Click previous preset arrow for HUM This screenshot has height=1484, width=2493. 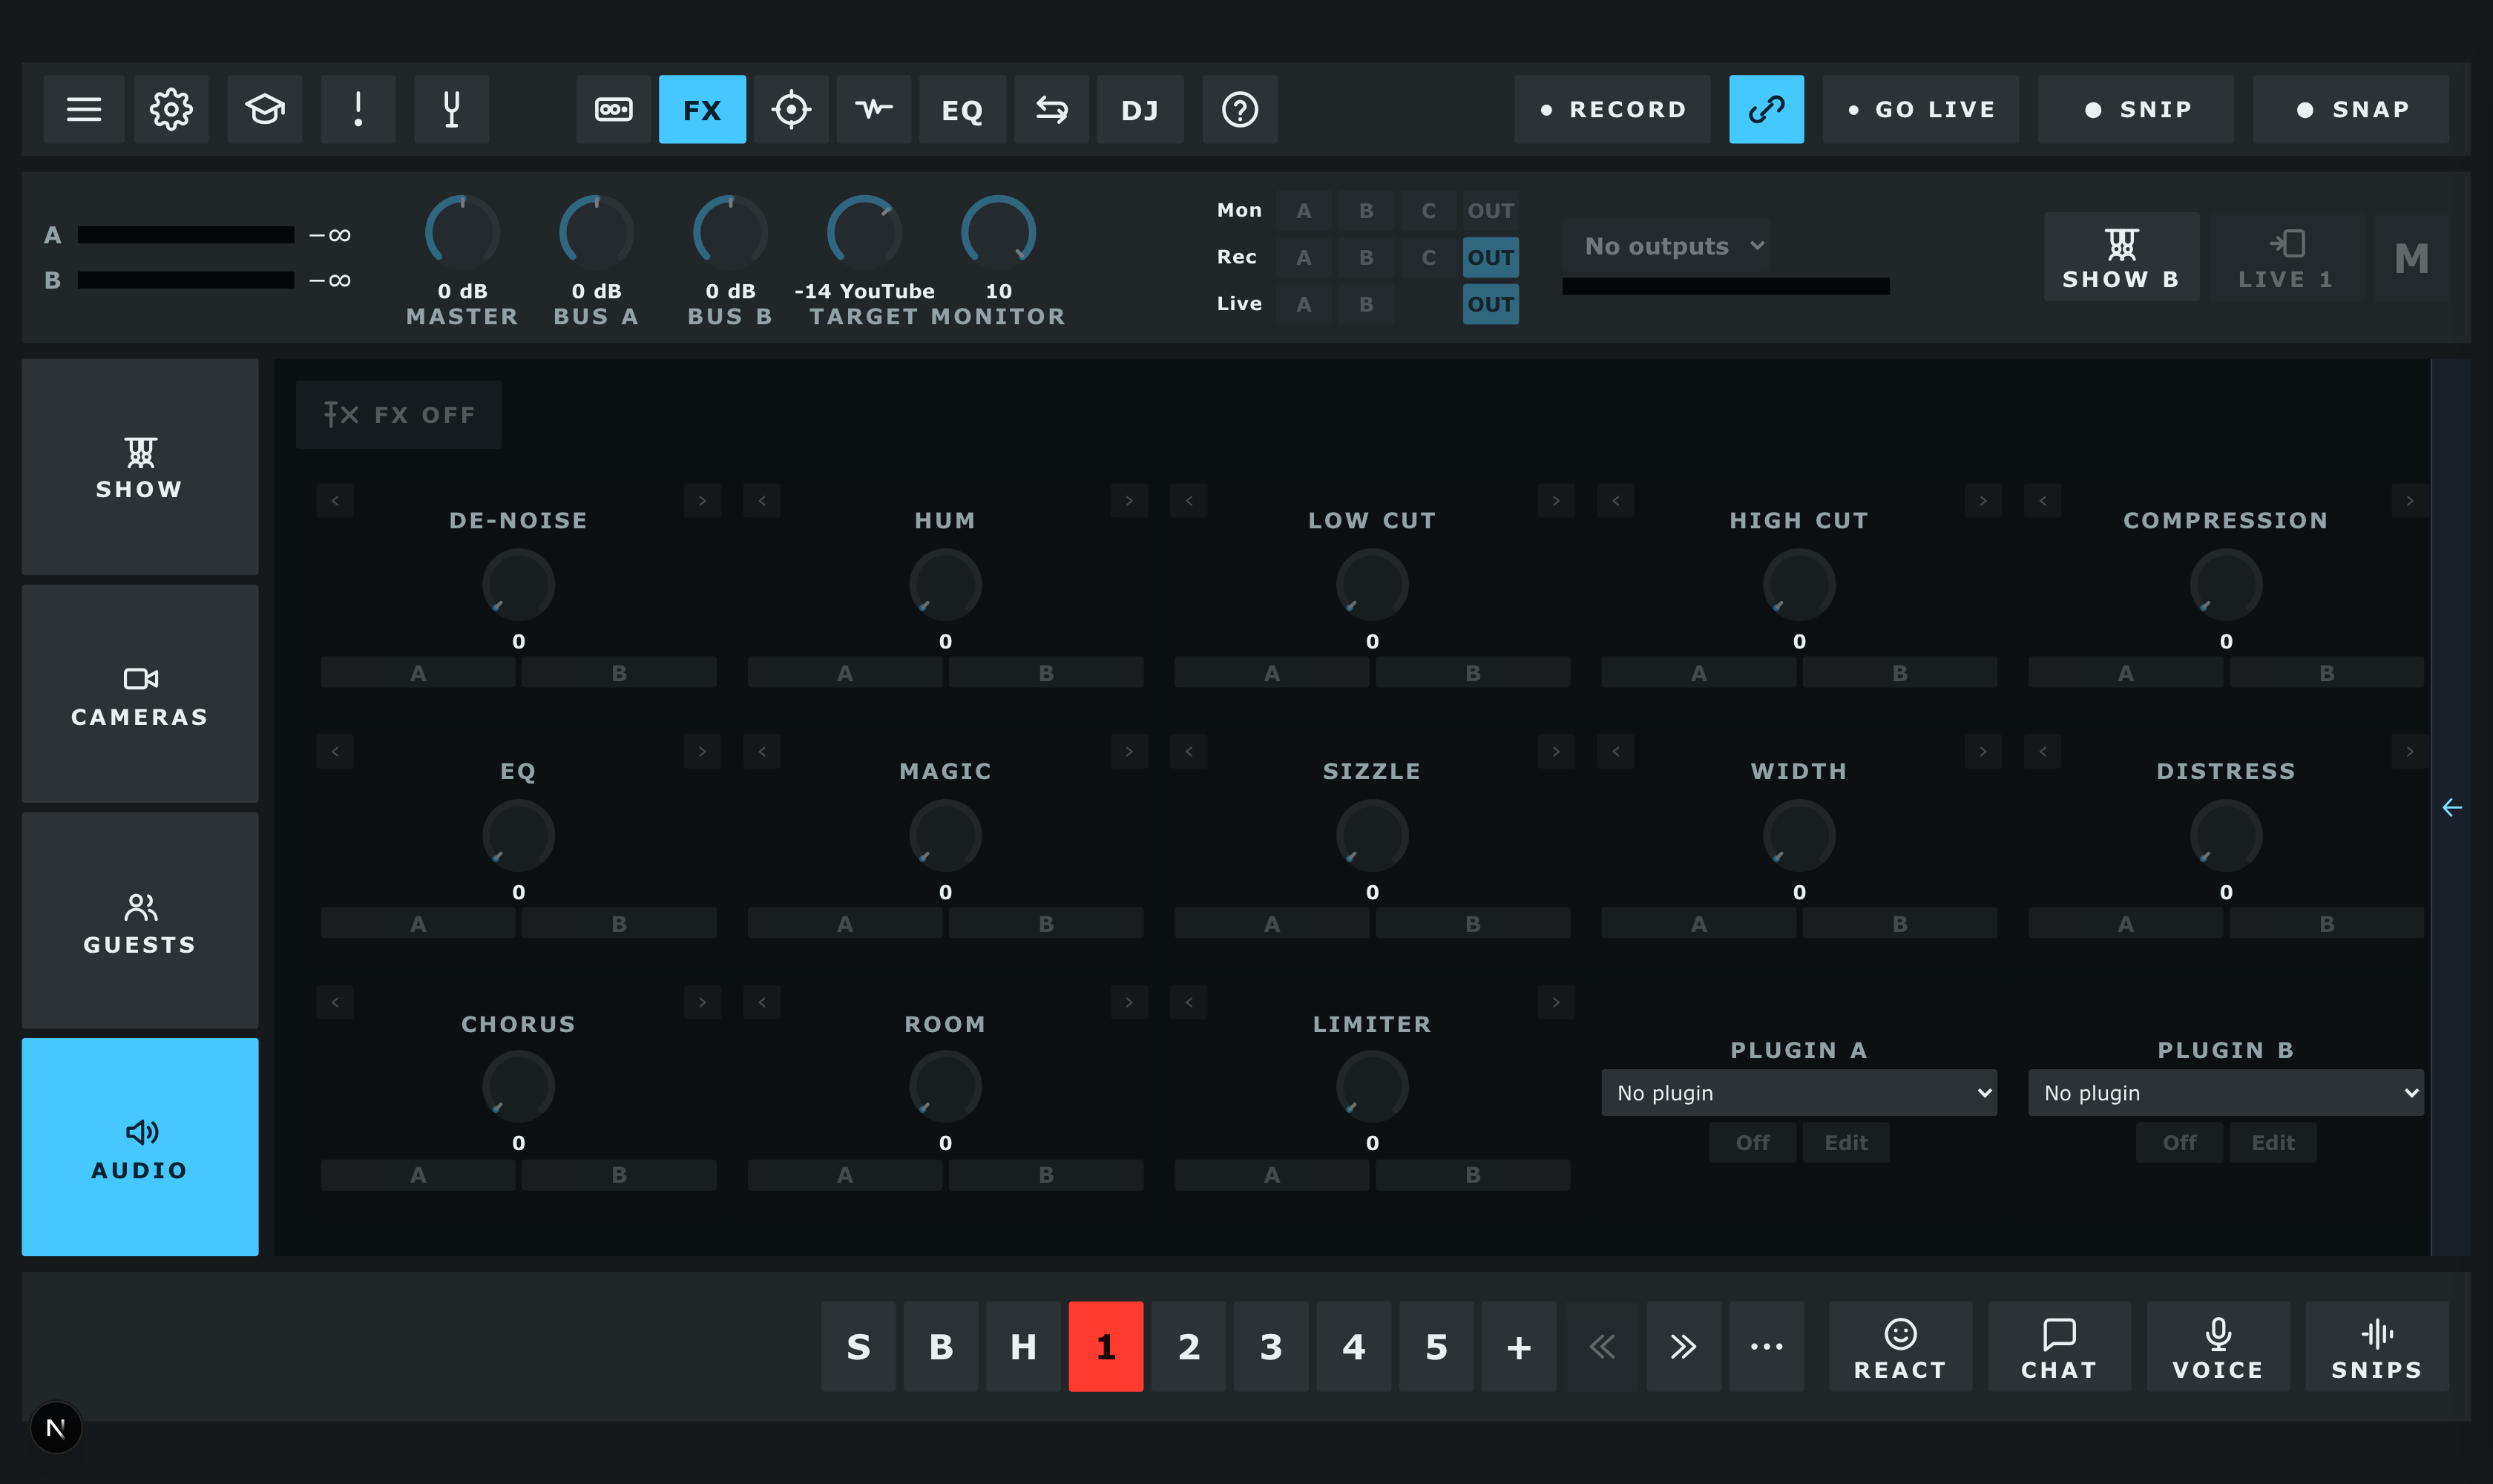pyautogui.click(x=762, y=500)
